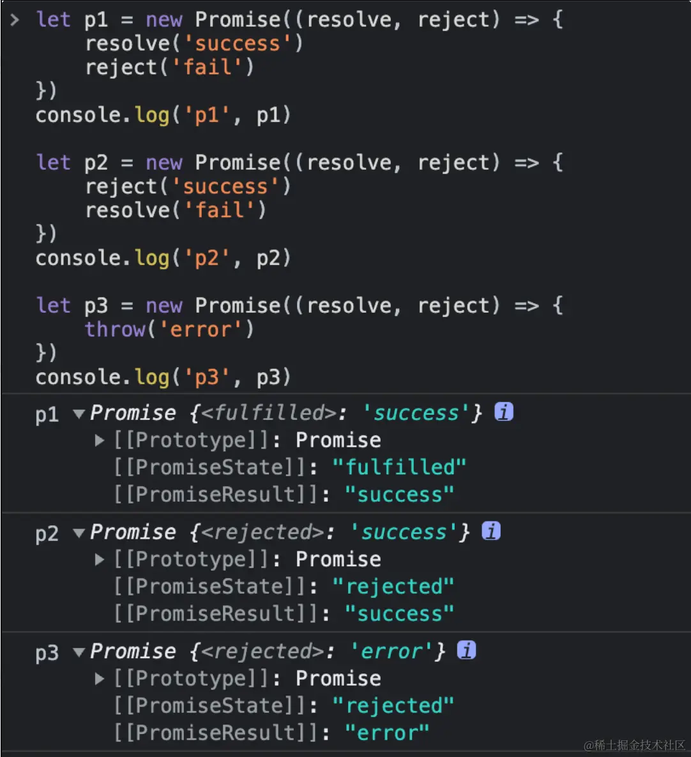
Task: Collapse the p2 Promise object
Action: coord(79,532)
